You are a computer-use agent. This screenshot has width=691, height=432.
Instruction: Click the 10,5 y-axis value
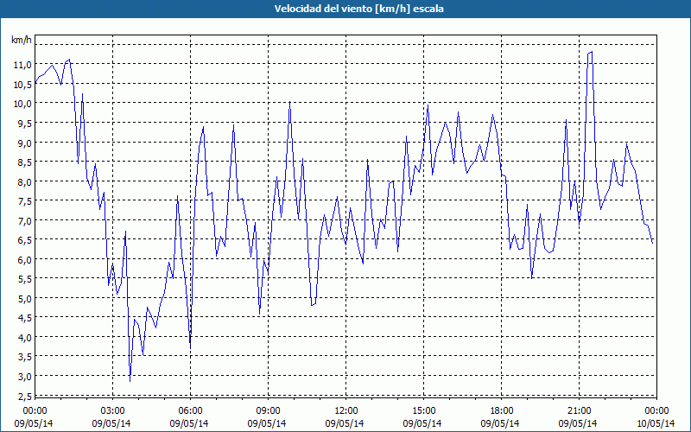coord(22,84)
